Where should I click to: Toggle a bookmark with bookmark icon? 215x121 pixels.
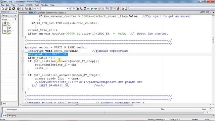(x=88, y=9)
